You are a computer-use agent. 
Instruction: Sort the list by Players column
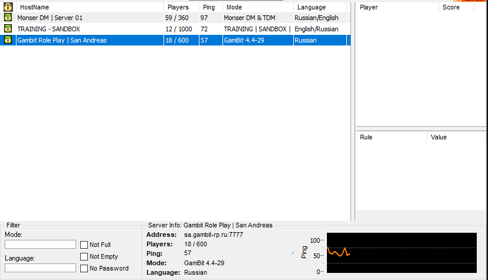point(181,7)
